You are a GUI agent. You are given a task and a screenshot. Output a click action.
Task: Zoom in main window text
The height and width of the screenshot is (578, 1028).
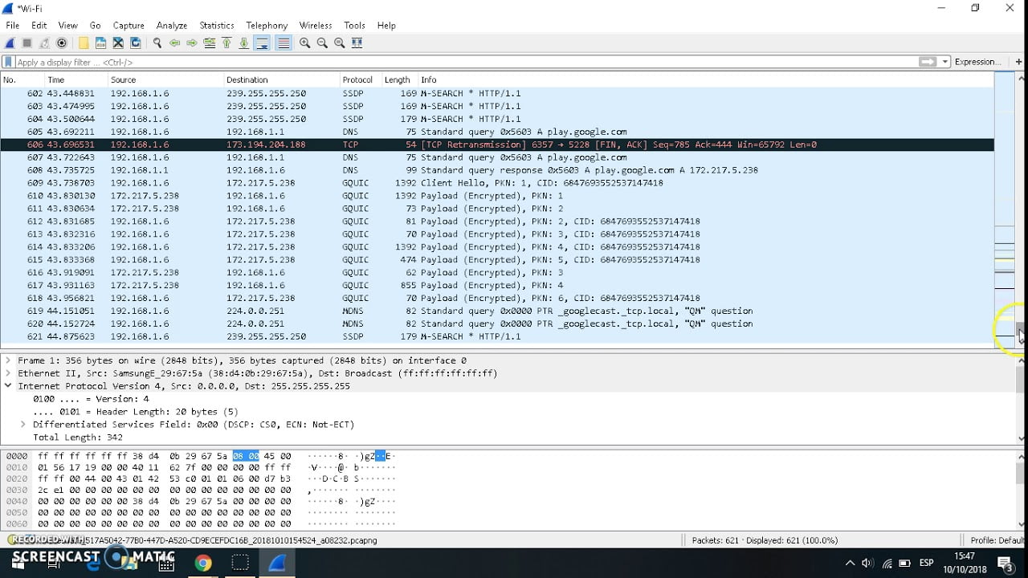(x=304, y=43)
